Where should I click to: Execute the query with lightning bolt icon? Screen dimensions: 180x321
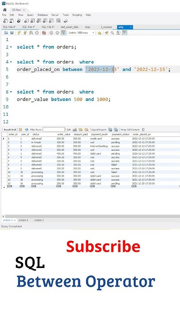[x=19, y=33]
